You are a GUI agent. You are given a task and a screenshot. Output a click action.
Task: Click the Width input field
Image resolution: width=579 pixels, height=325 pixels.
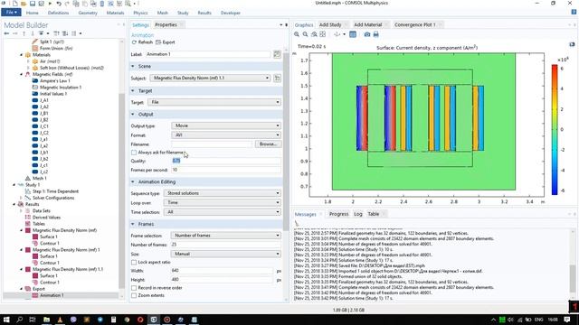pos(222,271)
